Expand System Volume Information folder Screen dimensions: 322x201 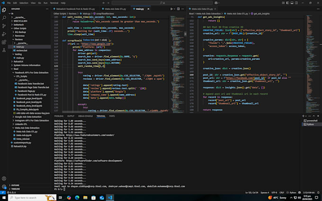(x=27, y=65)
